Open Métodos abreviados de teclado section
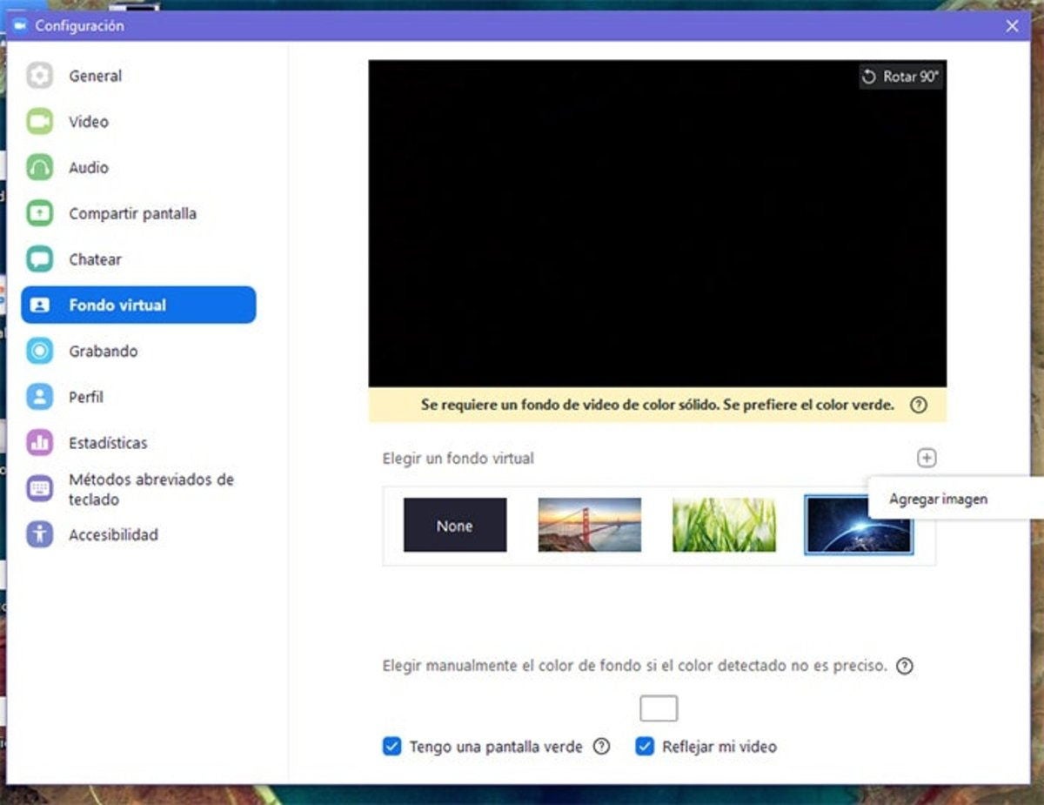The height and width of the screenshot is (805, 1044). click(x=151, y=489)
